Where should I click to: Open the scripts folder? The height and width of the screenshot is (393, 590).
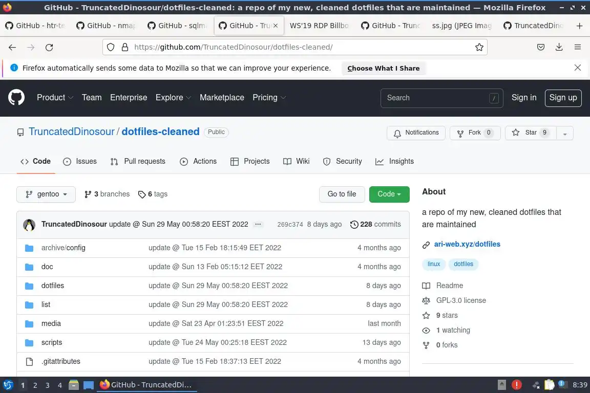[x=52, y=343]
